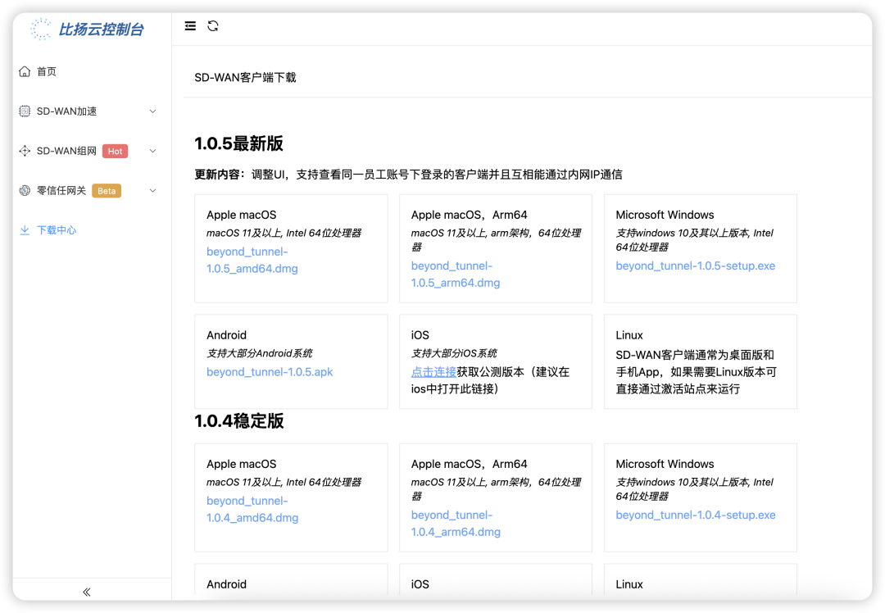Screen dimensions: 885x613
Task: Click the 零信任网关 gateway icon
Action: tap(25, 190)
